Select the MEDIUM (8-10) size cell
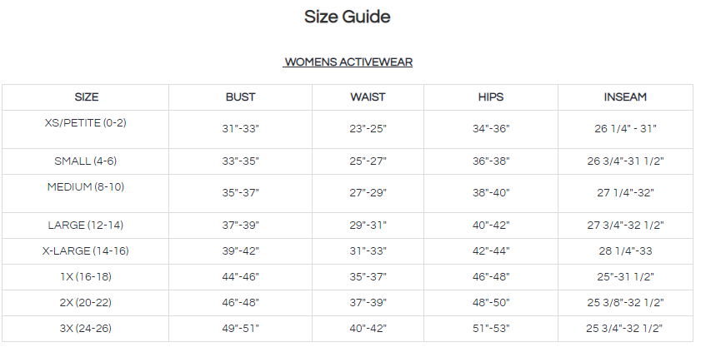Image resolution: width=701 pixels, height=357 pixels. click(86, 186)
